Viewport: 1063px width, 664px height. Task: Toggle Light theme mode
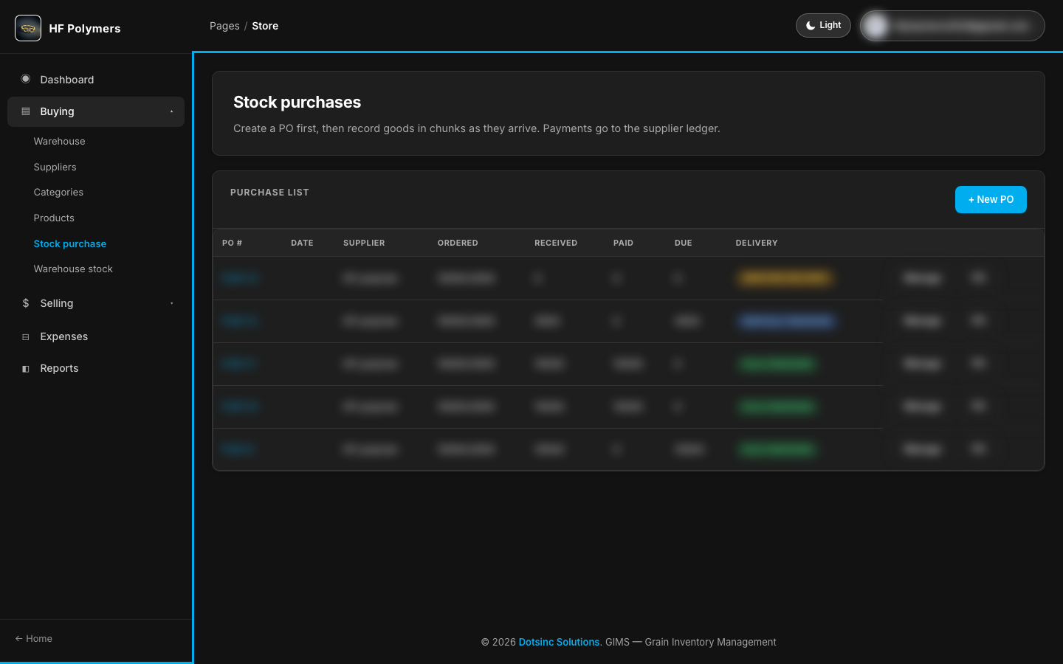[x=823, y=25]
